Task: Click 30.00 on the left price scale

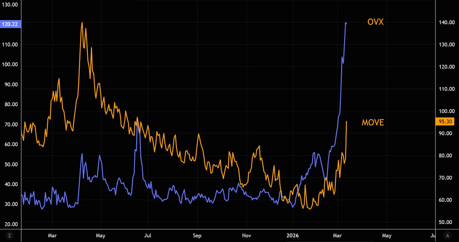Action: pos(11,204)
